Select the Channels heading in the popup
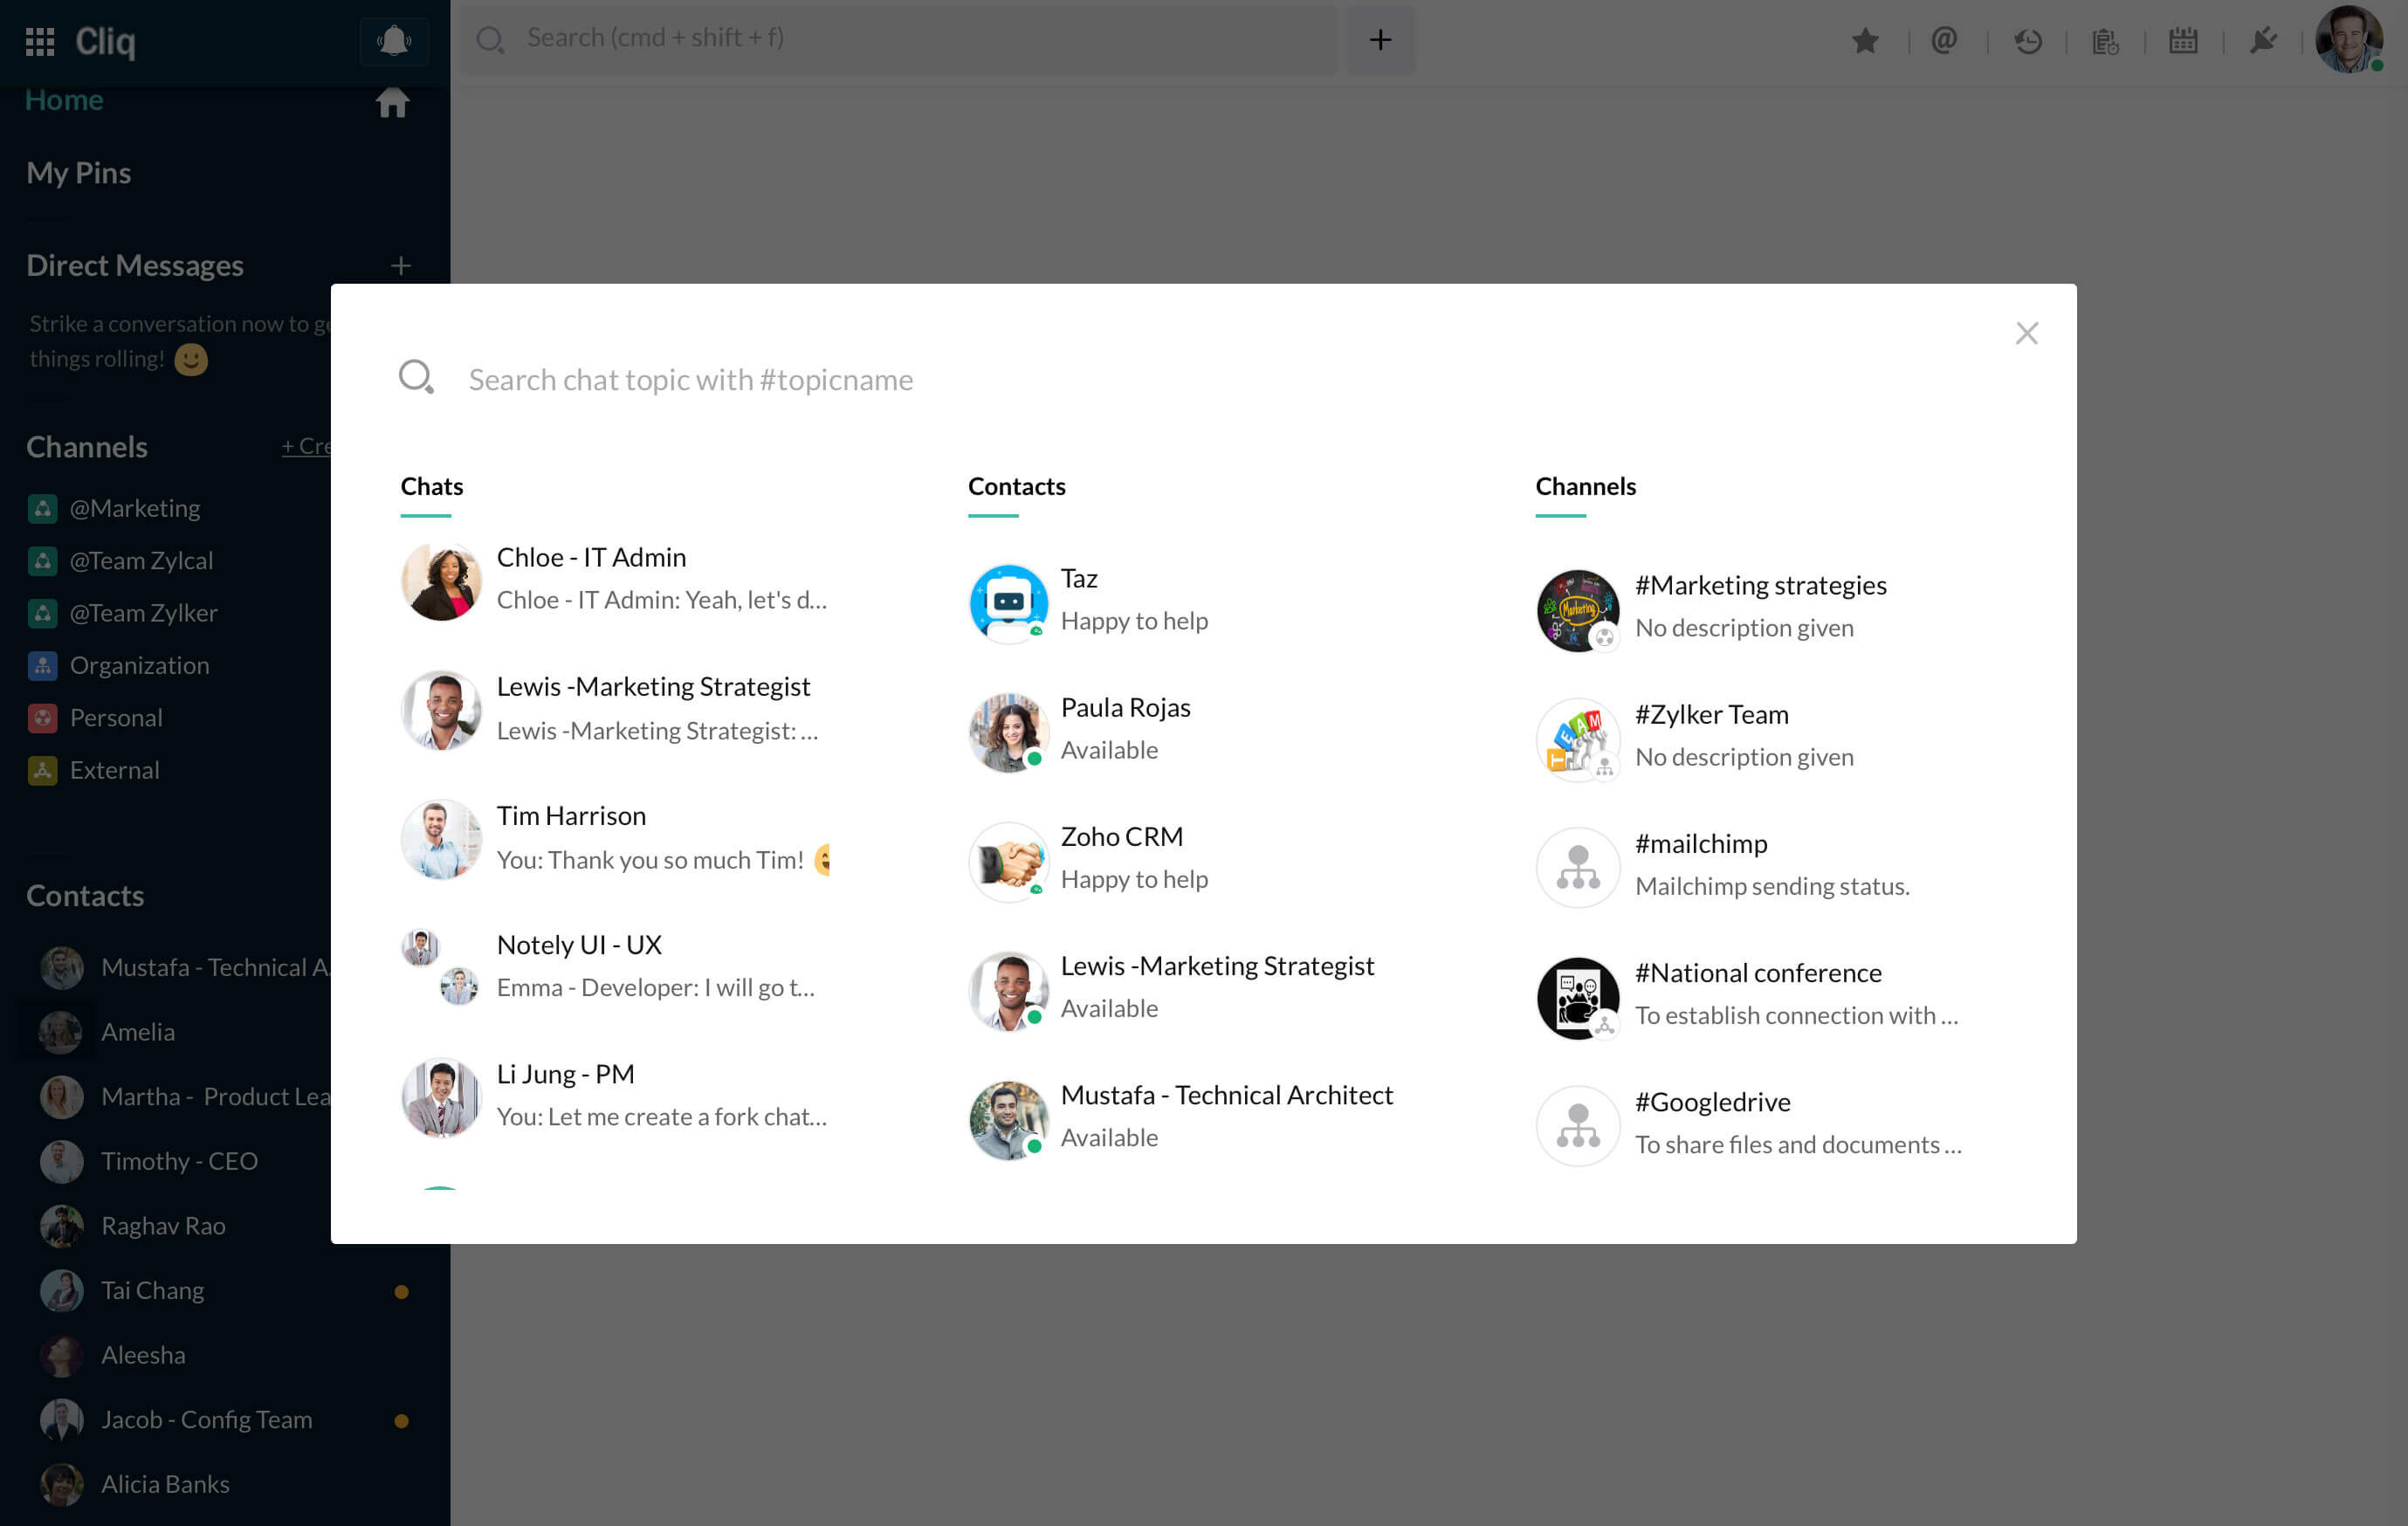Image resolution: width=2408 pixels, height=1526 pixels. [1585, 487]
